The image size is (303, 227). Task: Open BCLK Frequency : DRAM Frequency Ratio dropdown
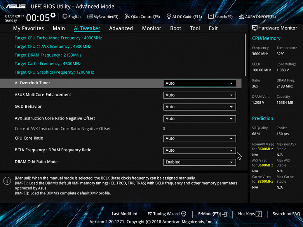199,150
